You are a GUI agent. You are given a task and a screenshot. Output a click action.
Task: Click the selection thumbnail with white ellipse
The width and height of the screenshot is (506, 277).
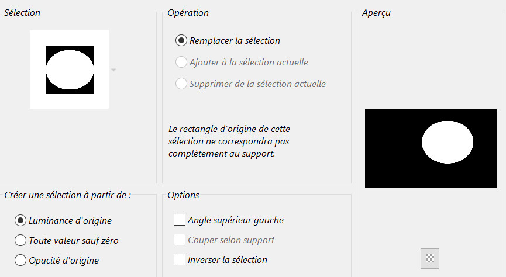[69, 69]
